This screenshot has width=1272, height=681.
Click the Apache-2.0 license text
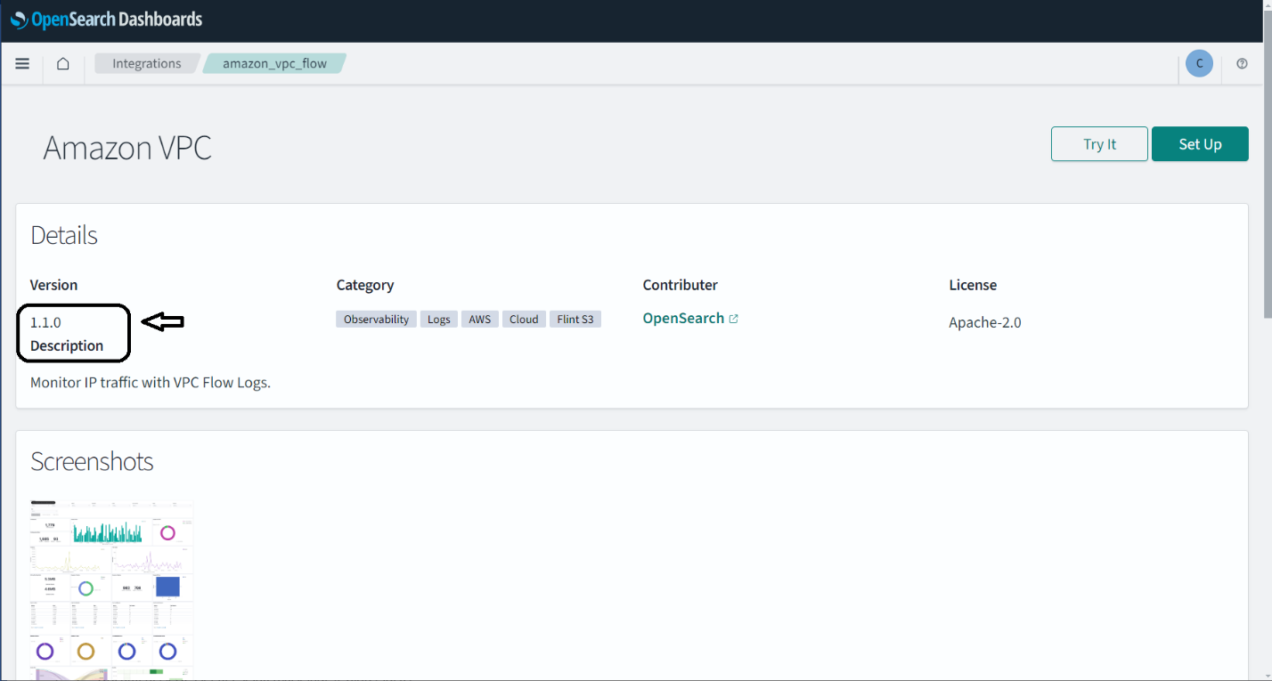985,322
